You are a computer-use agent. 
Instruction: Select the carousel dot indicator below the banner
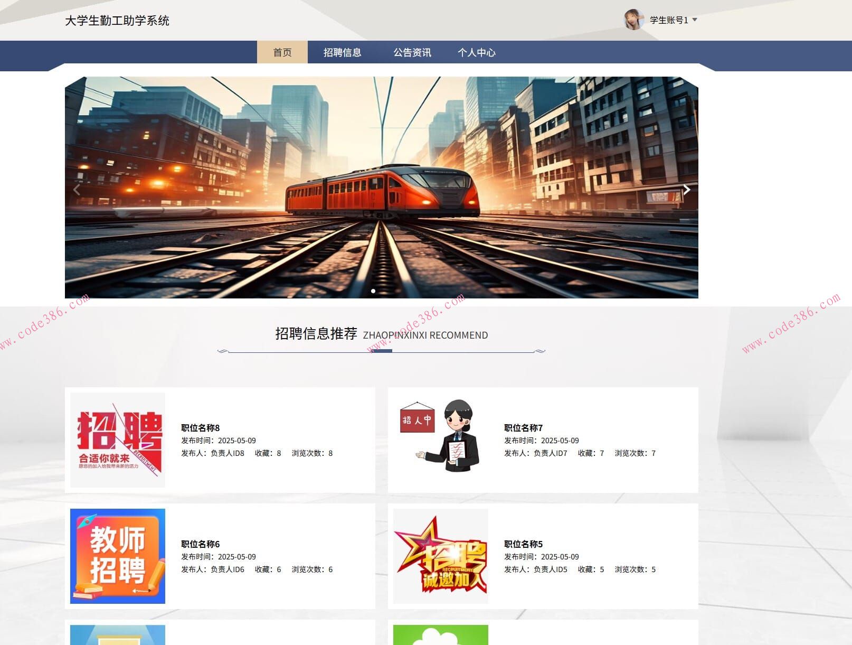372,291
